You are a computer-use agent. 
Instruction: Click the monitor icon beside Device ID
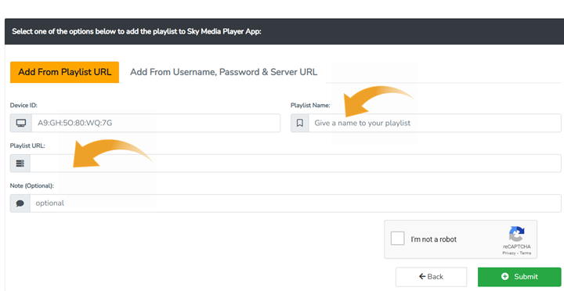pos(21,124)
